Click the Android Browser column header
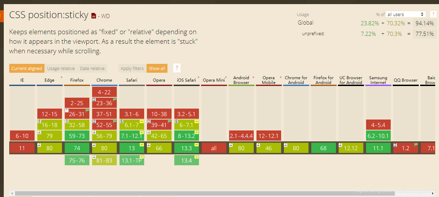 (x=241, y=80)
